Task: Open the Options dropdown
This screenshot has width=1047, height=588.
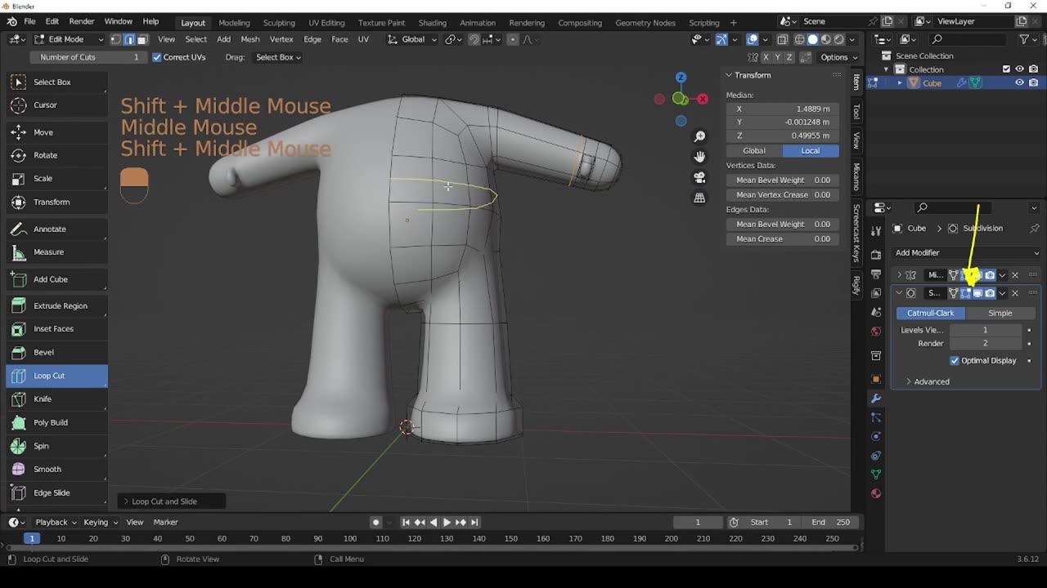Action: pos(839,57)
